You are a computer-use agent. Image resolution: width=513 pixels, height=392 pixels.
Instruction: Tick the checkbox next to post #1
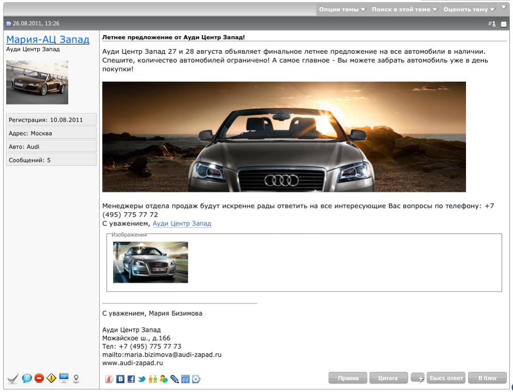click(x=504, y=24)
